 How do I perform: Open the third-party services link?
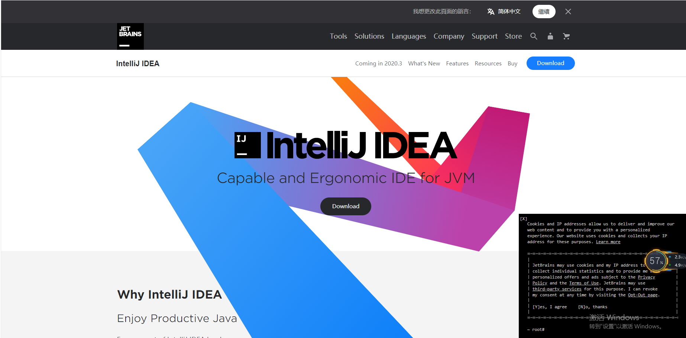pos(557,289)
